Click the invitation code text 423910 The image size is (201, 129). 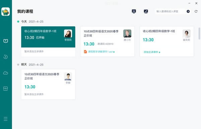[106, 44]
